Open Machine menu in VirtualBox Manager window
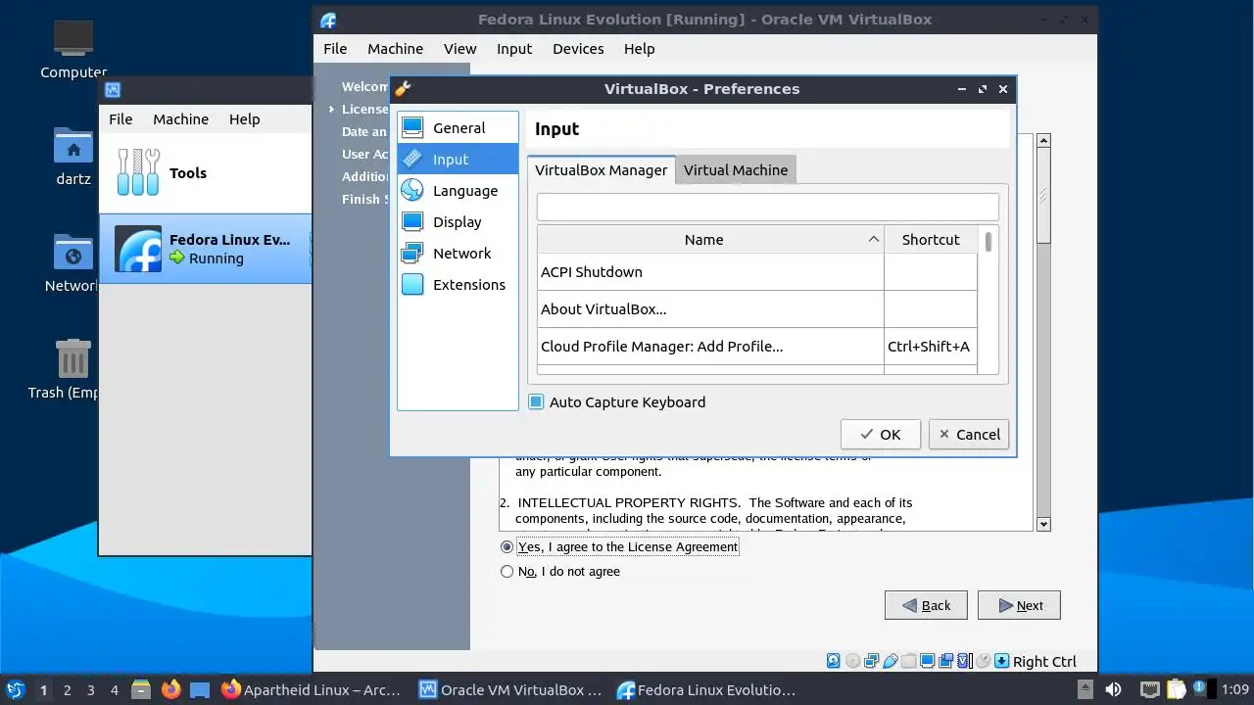The width and height of the screenshot is (1254, 705). point(180,118)
